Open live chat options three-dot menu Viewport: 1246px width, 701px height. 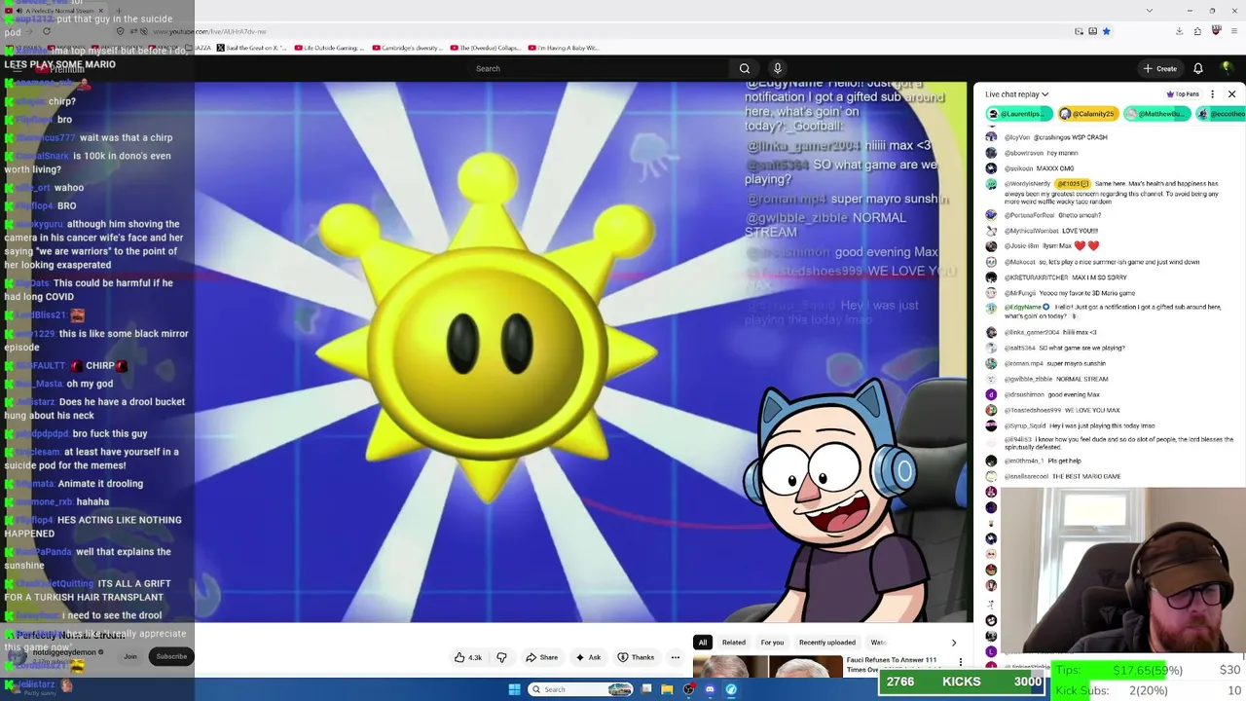(x=1212, y=94)
